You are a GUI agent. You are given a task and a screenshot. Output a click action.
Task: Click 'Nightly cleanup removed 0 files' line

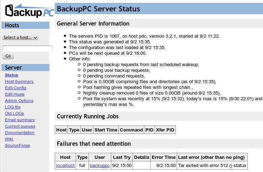152,93
